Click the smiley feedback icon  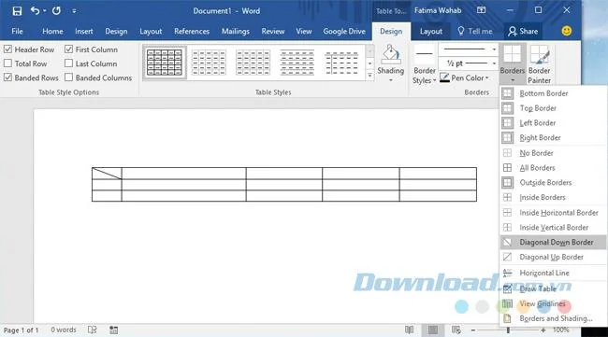[567, 31]
